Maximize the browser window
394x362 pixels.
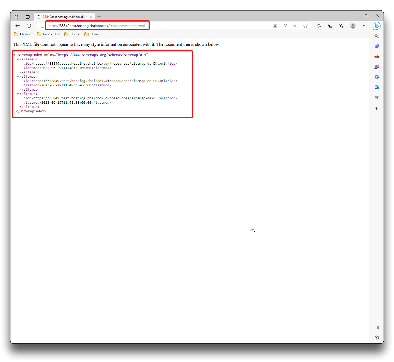point(366,16)
